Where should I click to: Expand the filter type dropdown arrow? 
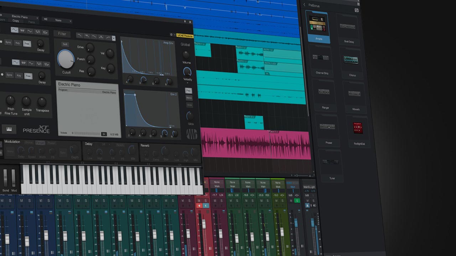coord(114,38)
